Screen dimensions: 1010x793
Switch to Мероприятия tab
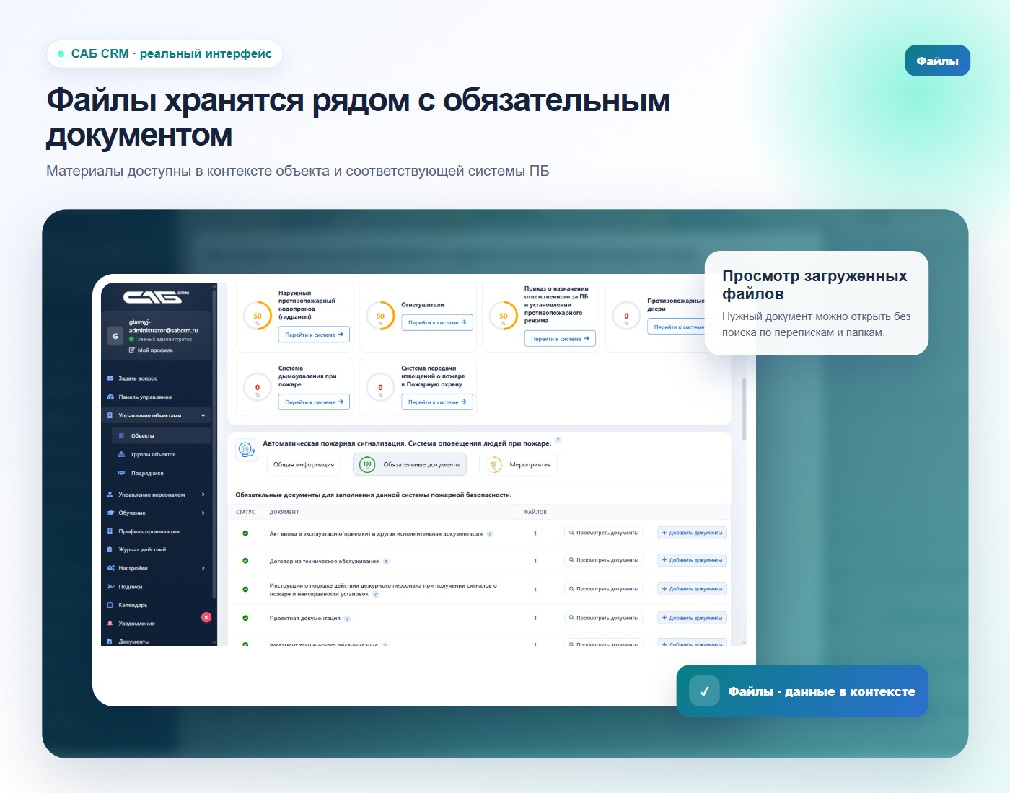pyautogui.click(x=518, y=465)
